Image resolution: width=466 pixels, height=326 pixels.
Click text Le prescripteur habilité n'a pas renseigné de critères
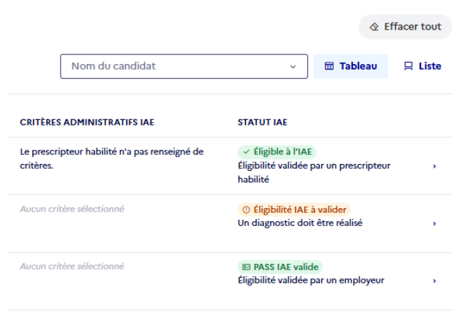coord(112,159)
